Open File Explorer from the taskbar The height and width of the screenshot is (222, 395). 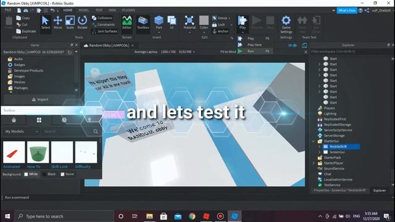(x=149, y=216)
